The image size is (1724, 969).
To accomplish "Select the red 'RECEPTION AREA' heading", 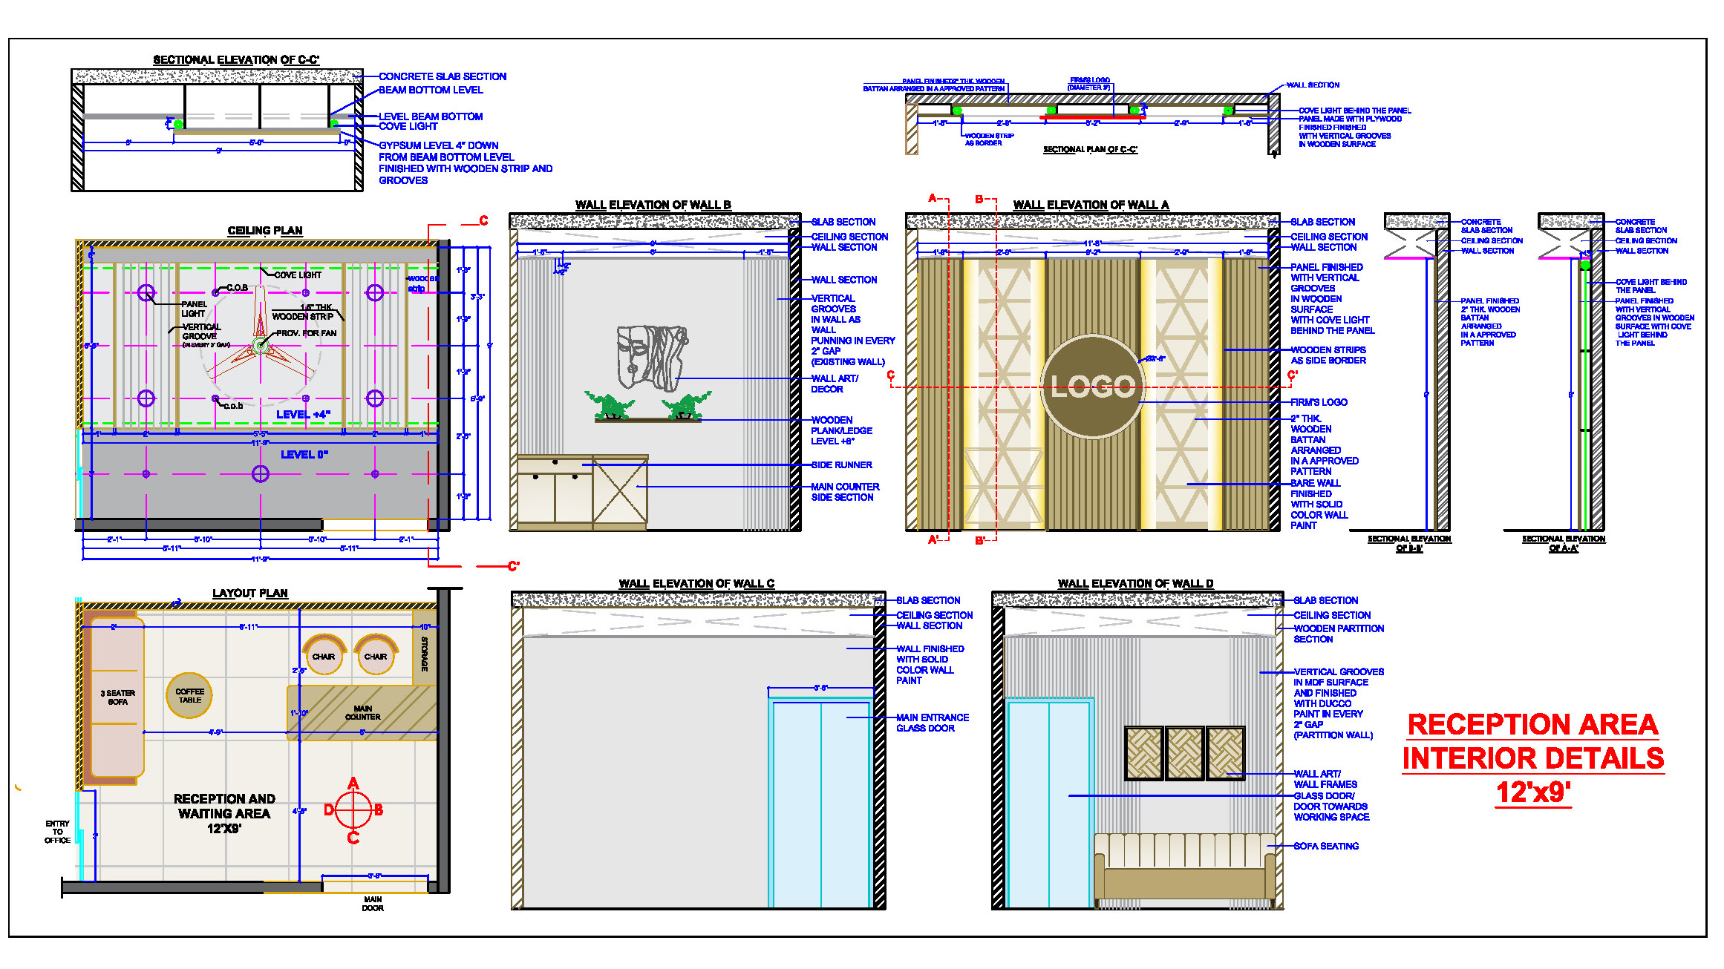I will [1532, 724].
